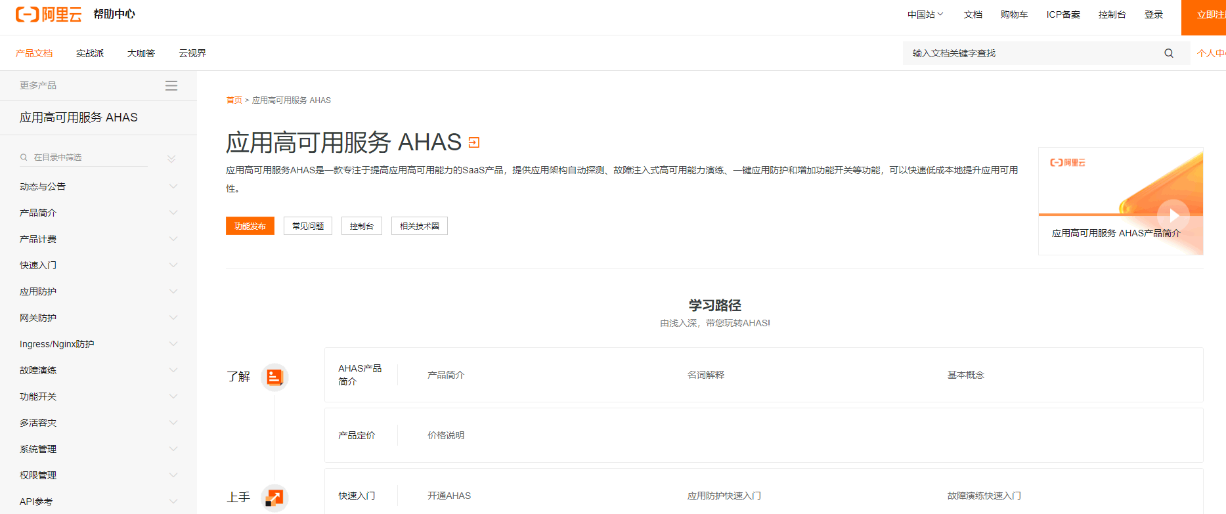Open the 价格说明 link
Screen dimensions: 1226x514
point(446,435)
